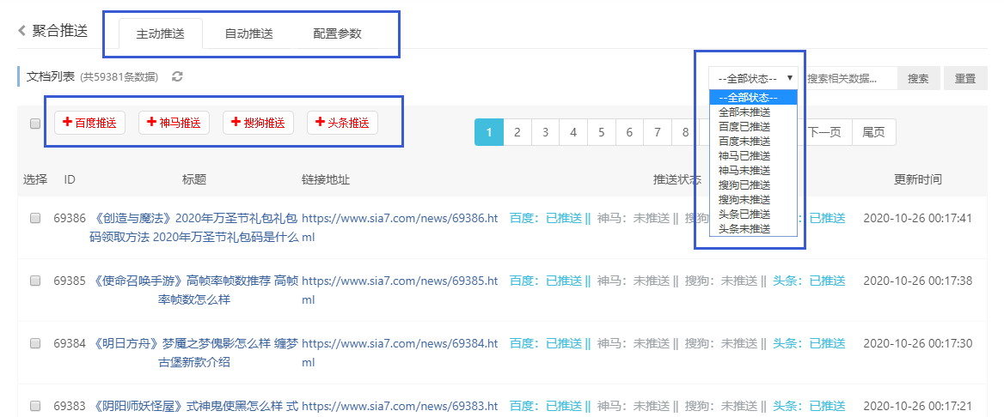Go to pagination page 4
1004x417 pixels.
(573, 132)
